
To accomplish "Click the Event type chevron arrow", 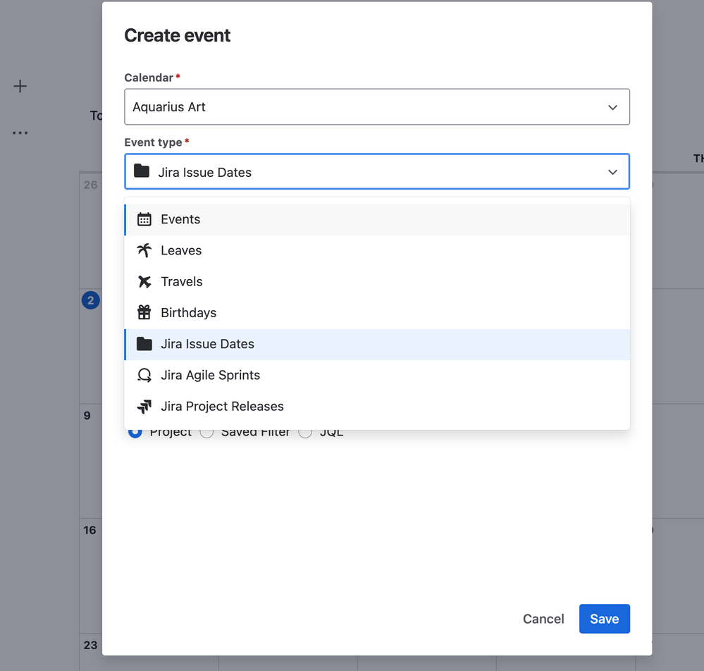I will pyautogui.click(x=612, y=172).
